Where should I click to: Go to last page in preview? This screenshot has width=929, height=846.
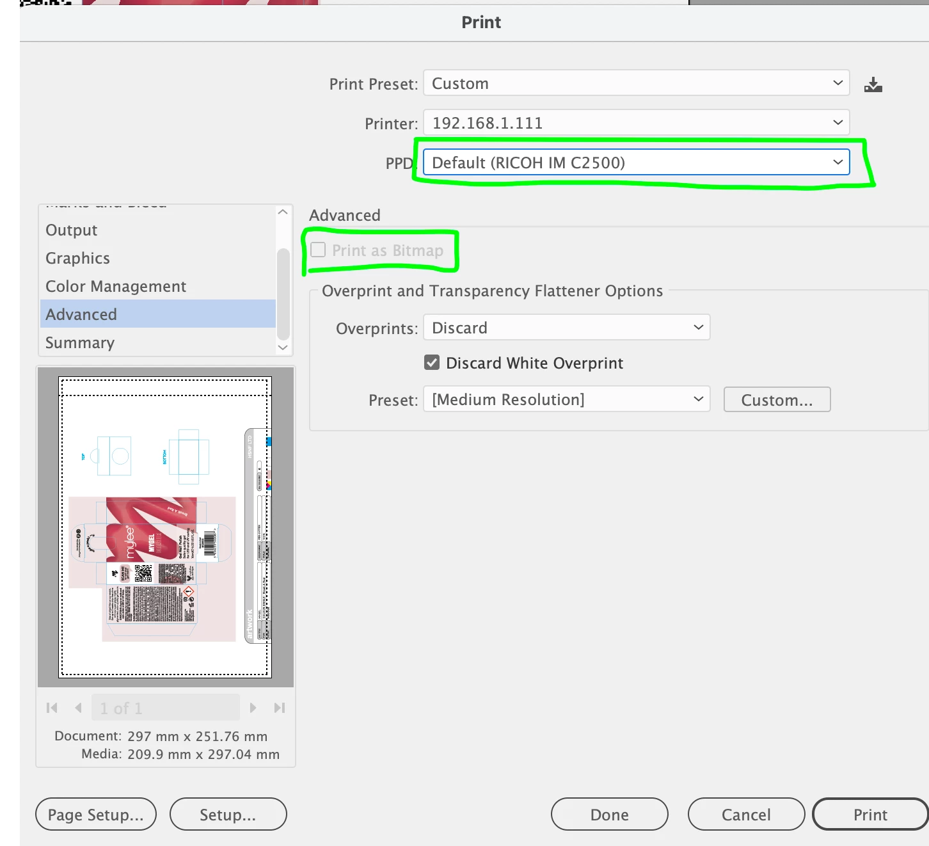click(x=279, y=708)
